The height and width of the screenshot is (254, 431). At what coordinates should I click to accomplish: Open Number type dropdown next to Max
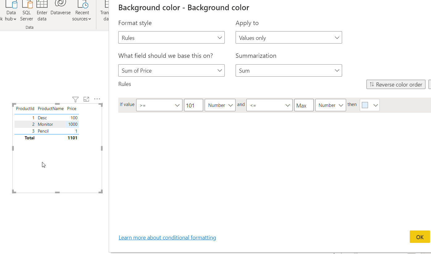331,105
